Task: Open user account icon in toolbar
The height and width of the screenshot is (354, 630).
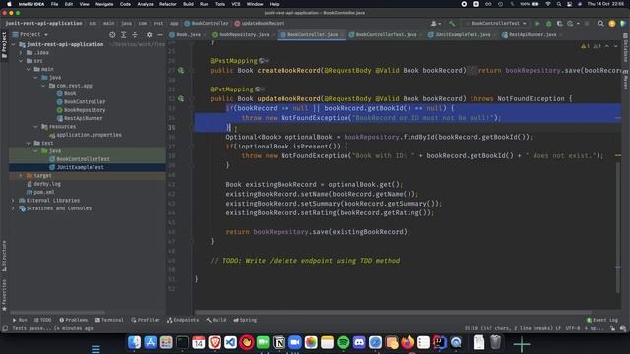Action: click(435, 24)
